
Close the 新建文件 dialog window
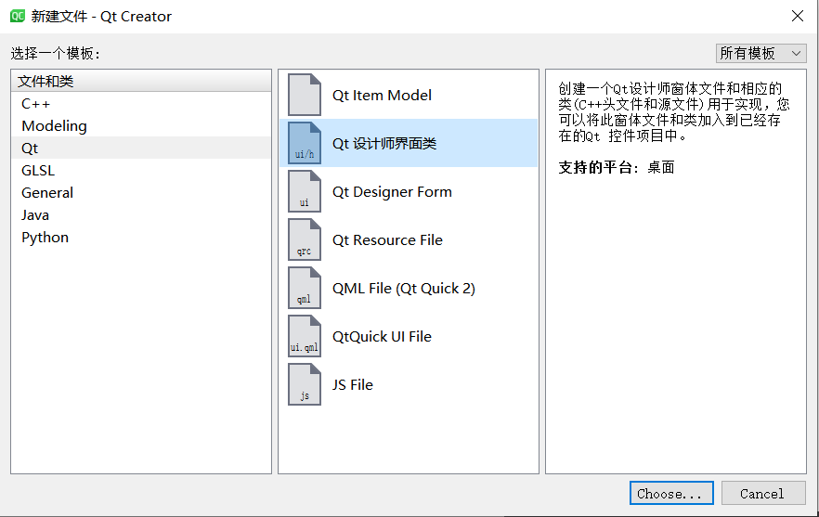pos(796,16)
